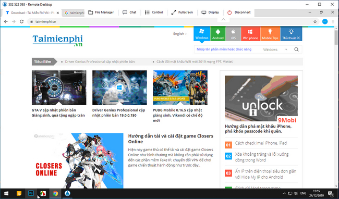339x199 pixels.
Task: Open Hướng dẫn phá mật khẩu iPhone link
Action: click(258, 129)
